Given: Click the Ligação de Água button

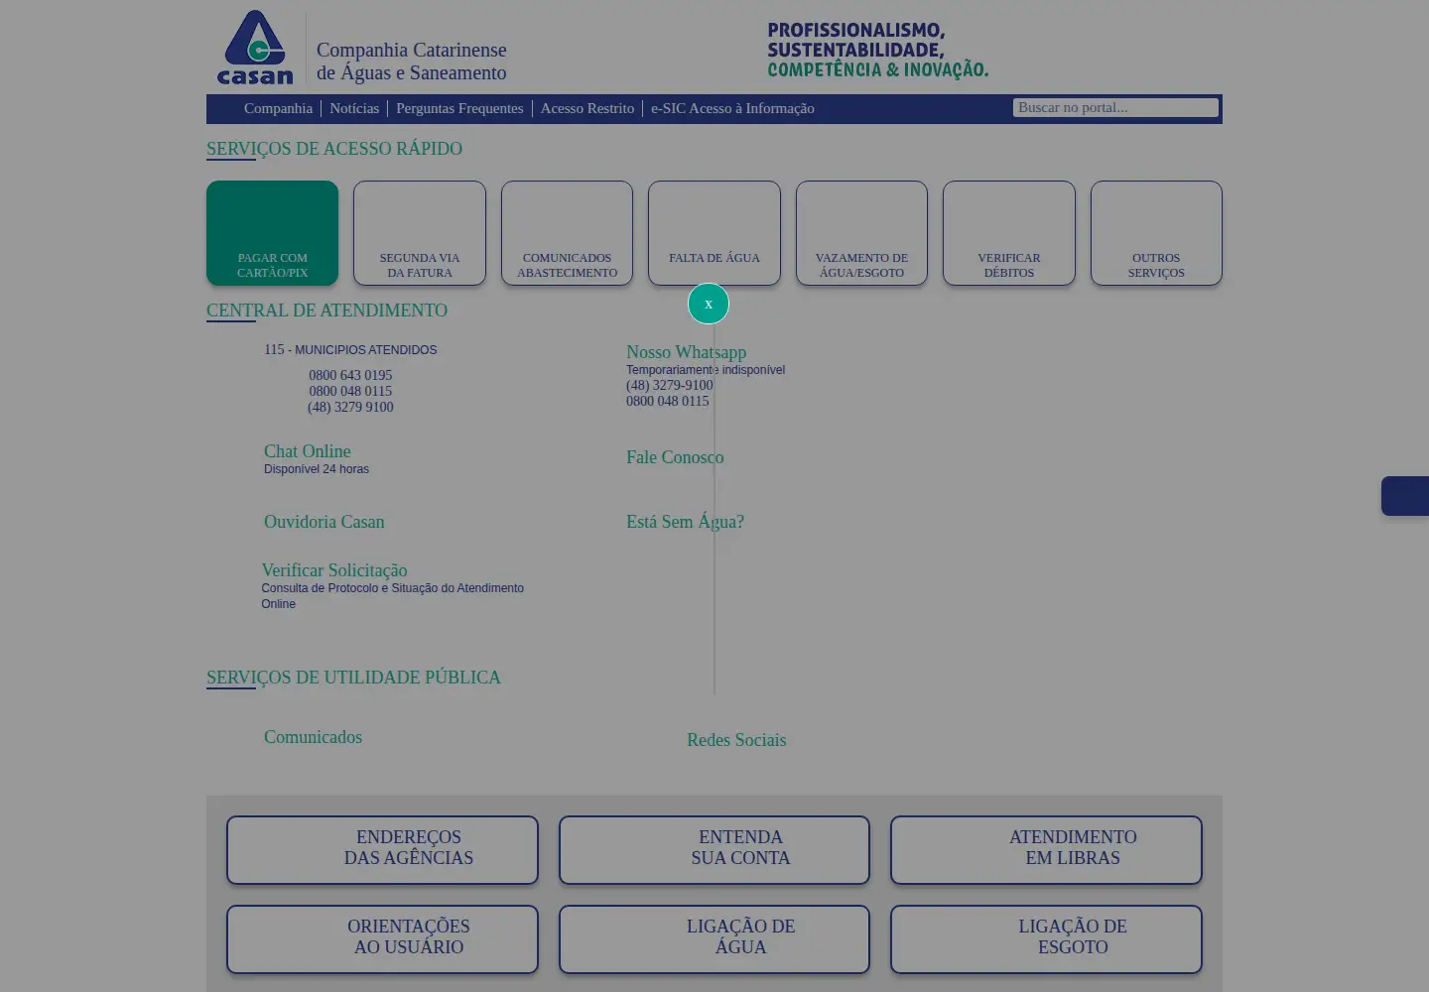Looking at the screenshot, I should coord(714,938).
